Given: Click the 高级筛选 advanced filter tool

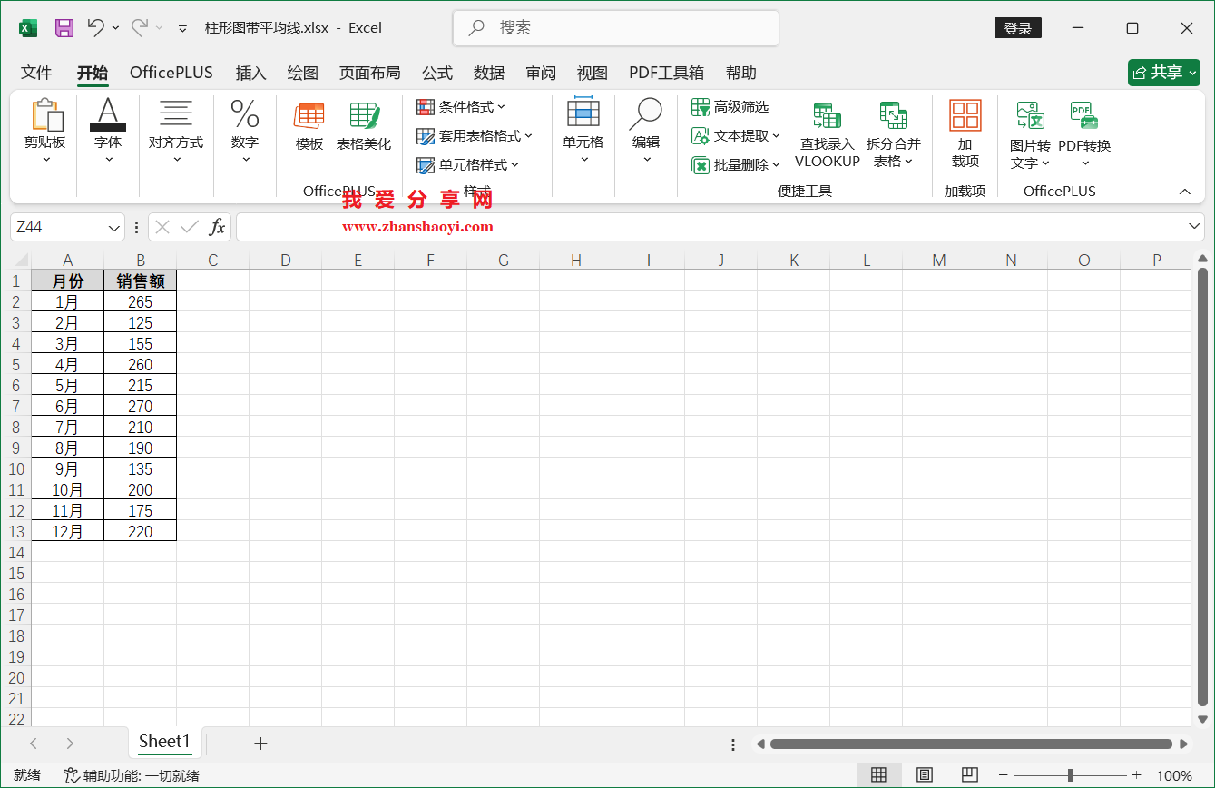Looking at the screenshot, I should [730, 107].
